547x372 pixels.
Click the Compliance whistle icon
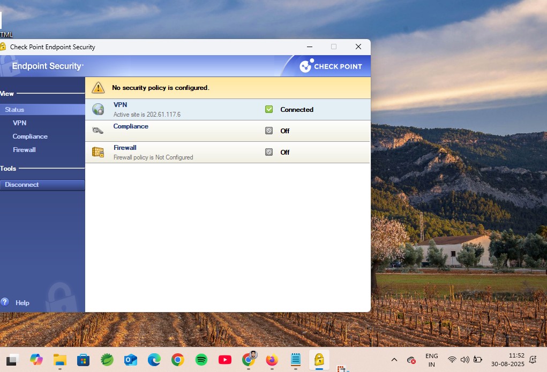(98, 131)
